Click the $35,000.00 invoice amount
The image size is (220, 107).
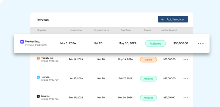pos(169,78)
